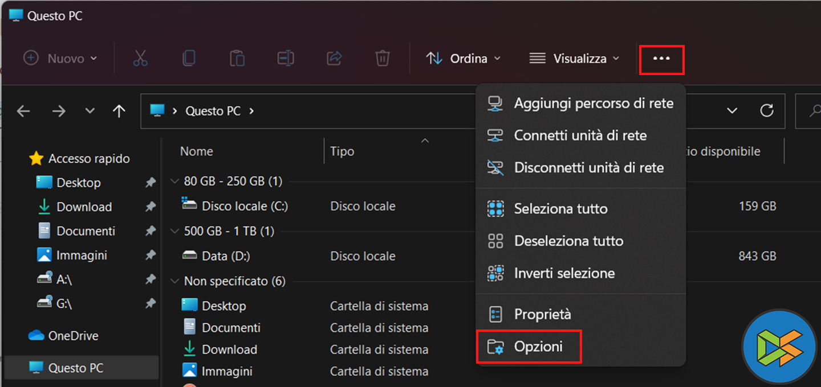Collapse the 80 GB - 250 GB group

coord(174,182)
